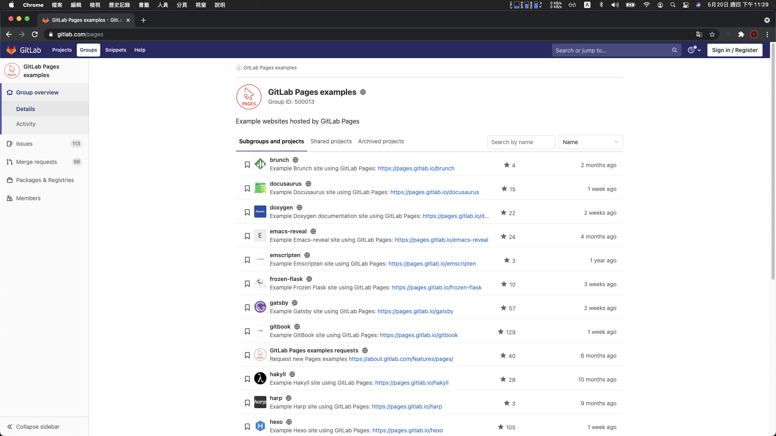Click the GitLab Pages examples requests avatar
The height and width of the screenshot is (436, 776).
[260, 354]
